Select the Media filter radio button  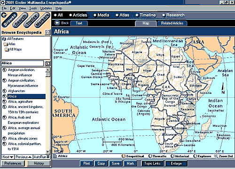(95, 15)
